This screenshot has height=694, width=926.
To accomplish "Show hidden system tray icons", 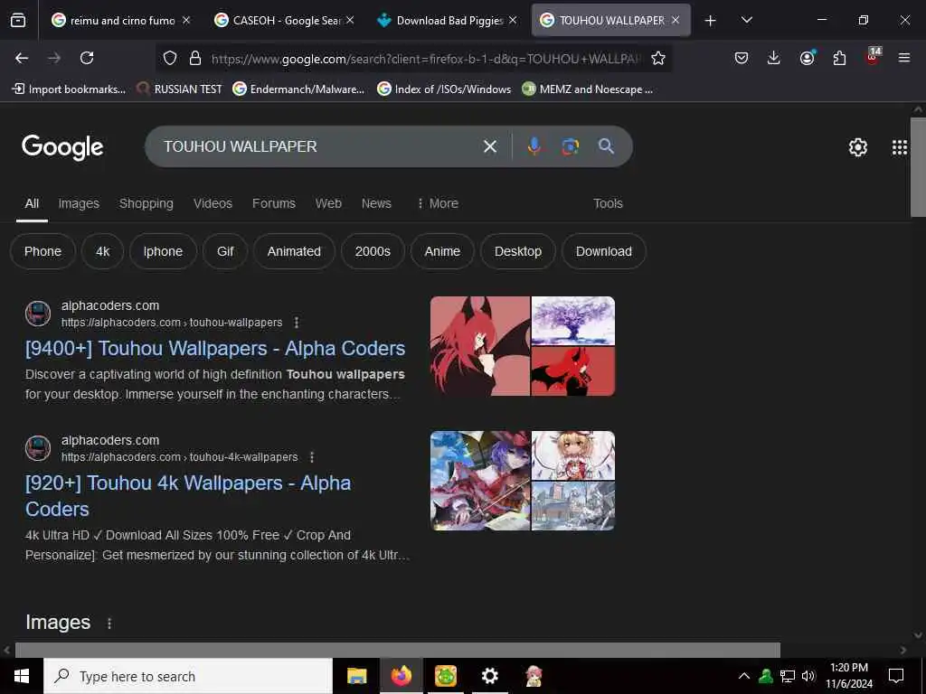I will 744,676.
